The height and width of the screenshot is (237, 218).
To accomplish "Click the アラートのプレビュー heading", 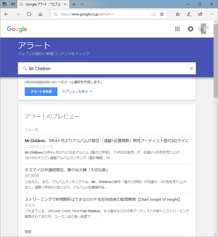I will tap(52, 116).
